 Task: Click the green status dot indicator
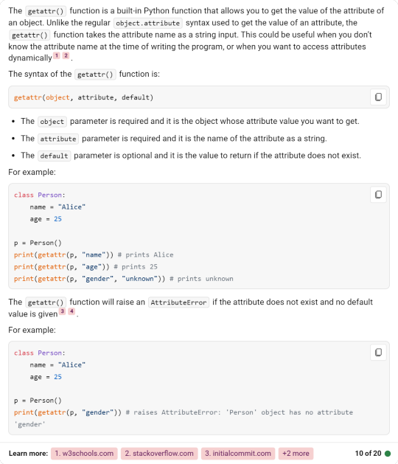coord(388,454)
